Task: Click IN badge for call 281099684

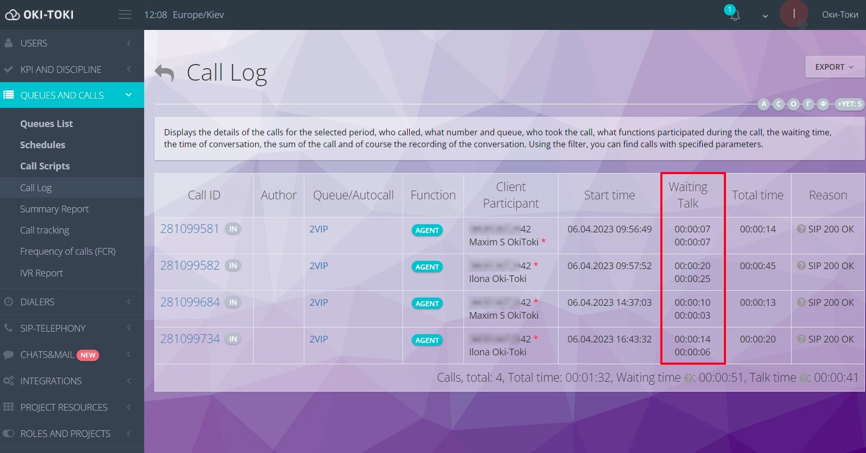Action: (233, 302)
